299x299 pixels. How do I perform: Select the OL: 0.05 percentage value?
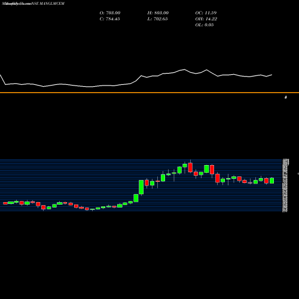[205, 25]
